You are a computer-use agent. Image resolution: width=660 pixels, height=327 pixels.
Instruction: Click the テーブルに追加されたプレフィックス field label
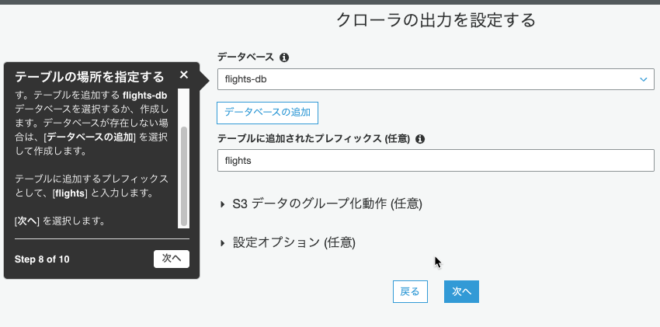coord(313,139)
